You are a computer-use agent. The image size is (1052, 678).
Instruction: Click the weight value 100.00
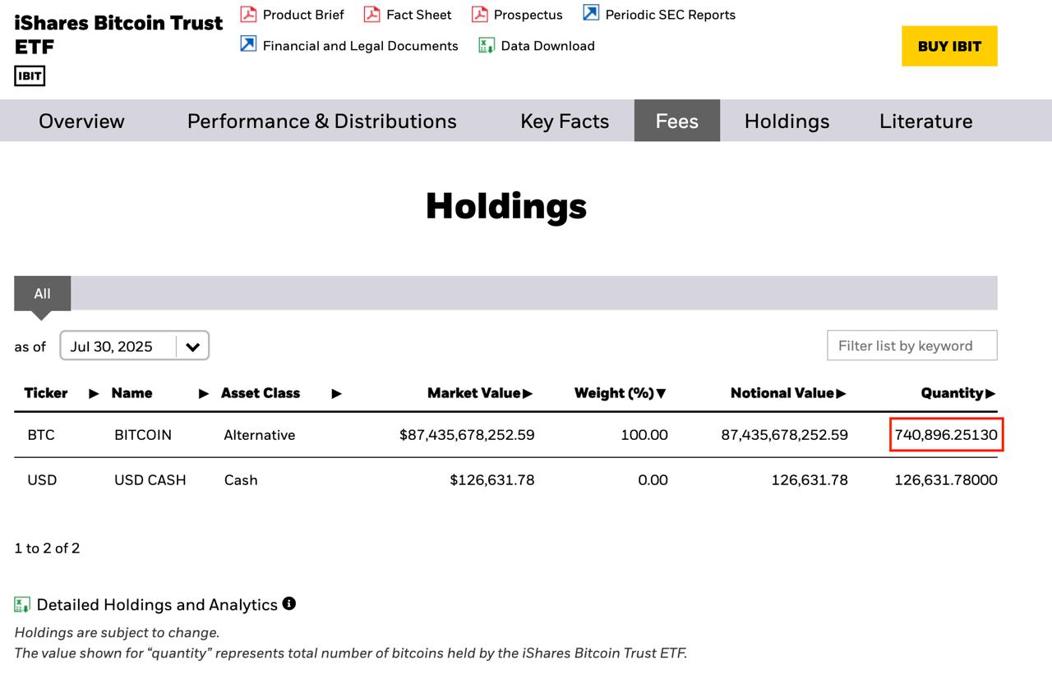pos(644,435)
